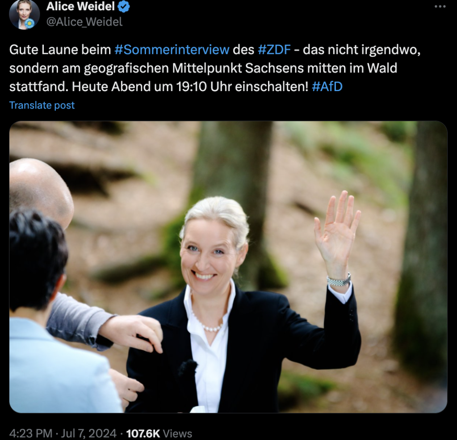
Task: Open the 107.6K Views count
Action: click(x=159, y=433)
